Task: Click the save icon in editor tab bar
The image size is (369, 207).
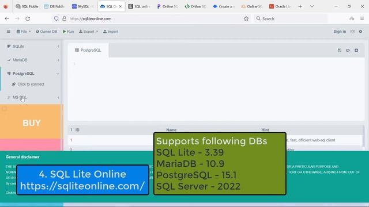Action: tap(340, 50)
